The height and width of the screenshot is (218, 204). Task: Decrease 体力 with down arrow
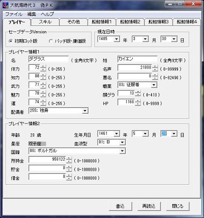pos(43,70)
